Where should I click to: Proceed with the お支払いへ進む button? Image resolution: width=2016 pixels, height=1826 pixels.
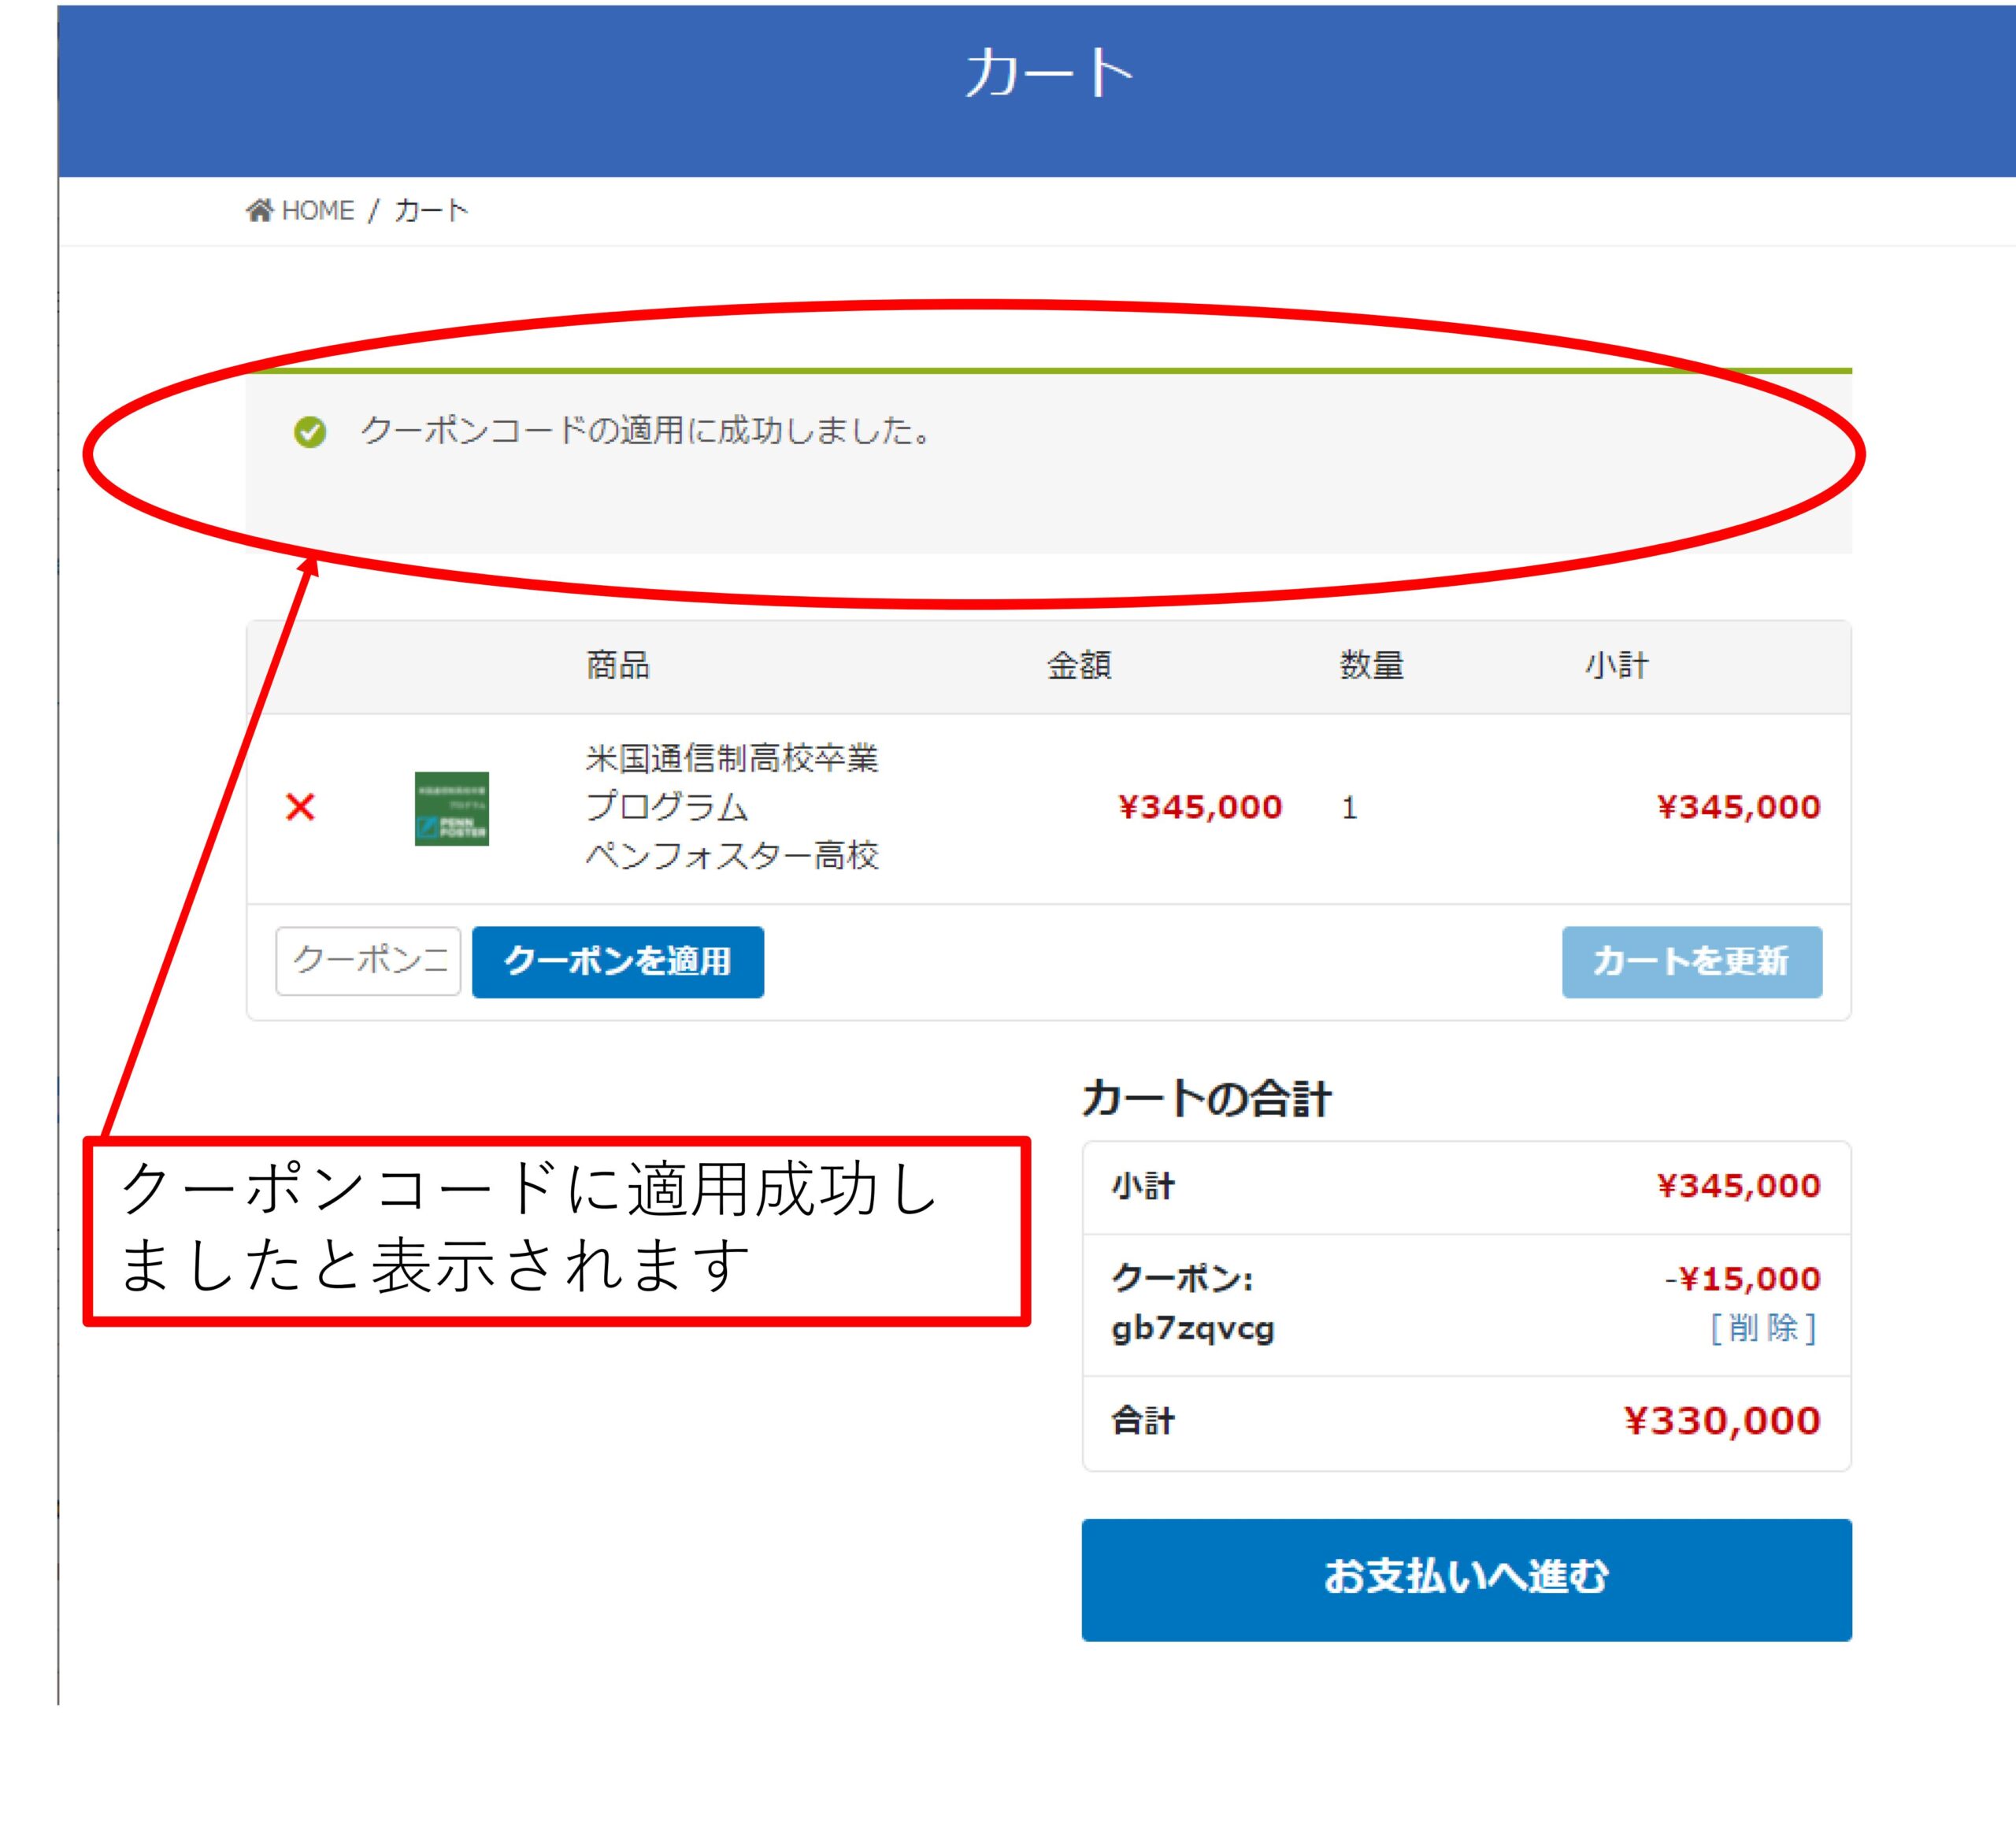pos(1465,1579)
